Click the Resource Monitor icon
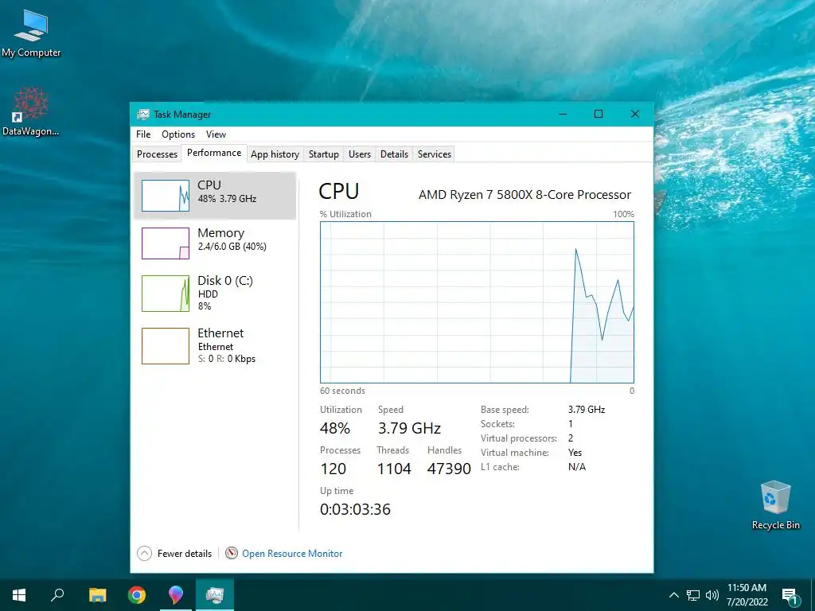The height and width of the screenshot is (611, 815). 232,554
